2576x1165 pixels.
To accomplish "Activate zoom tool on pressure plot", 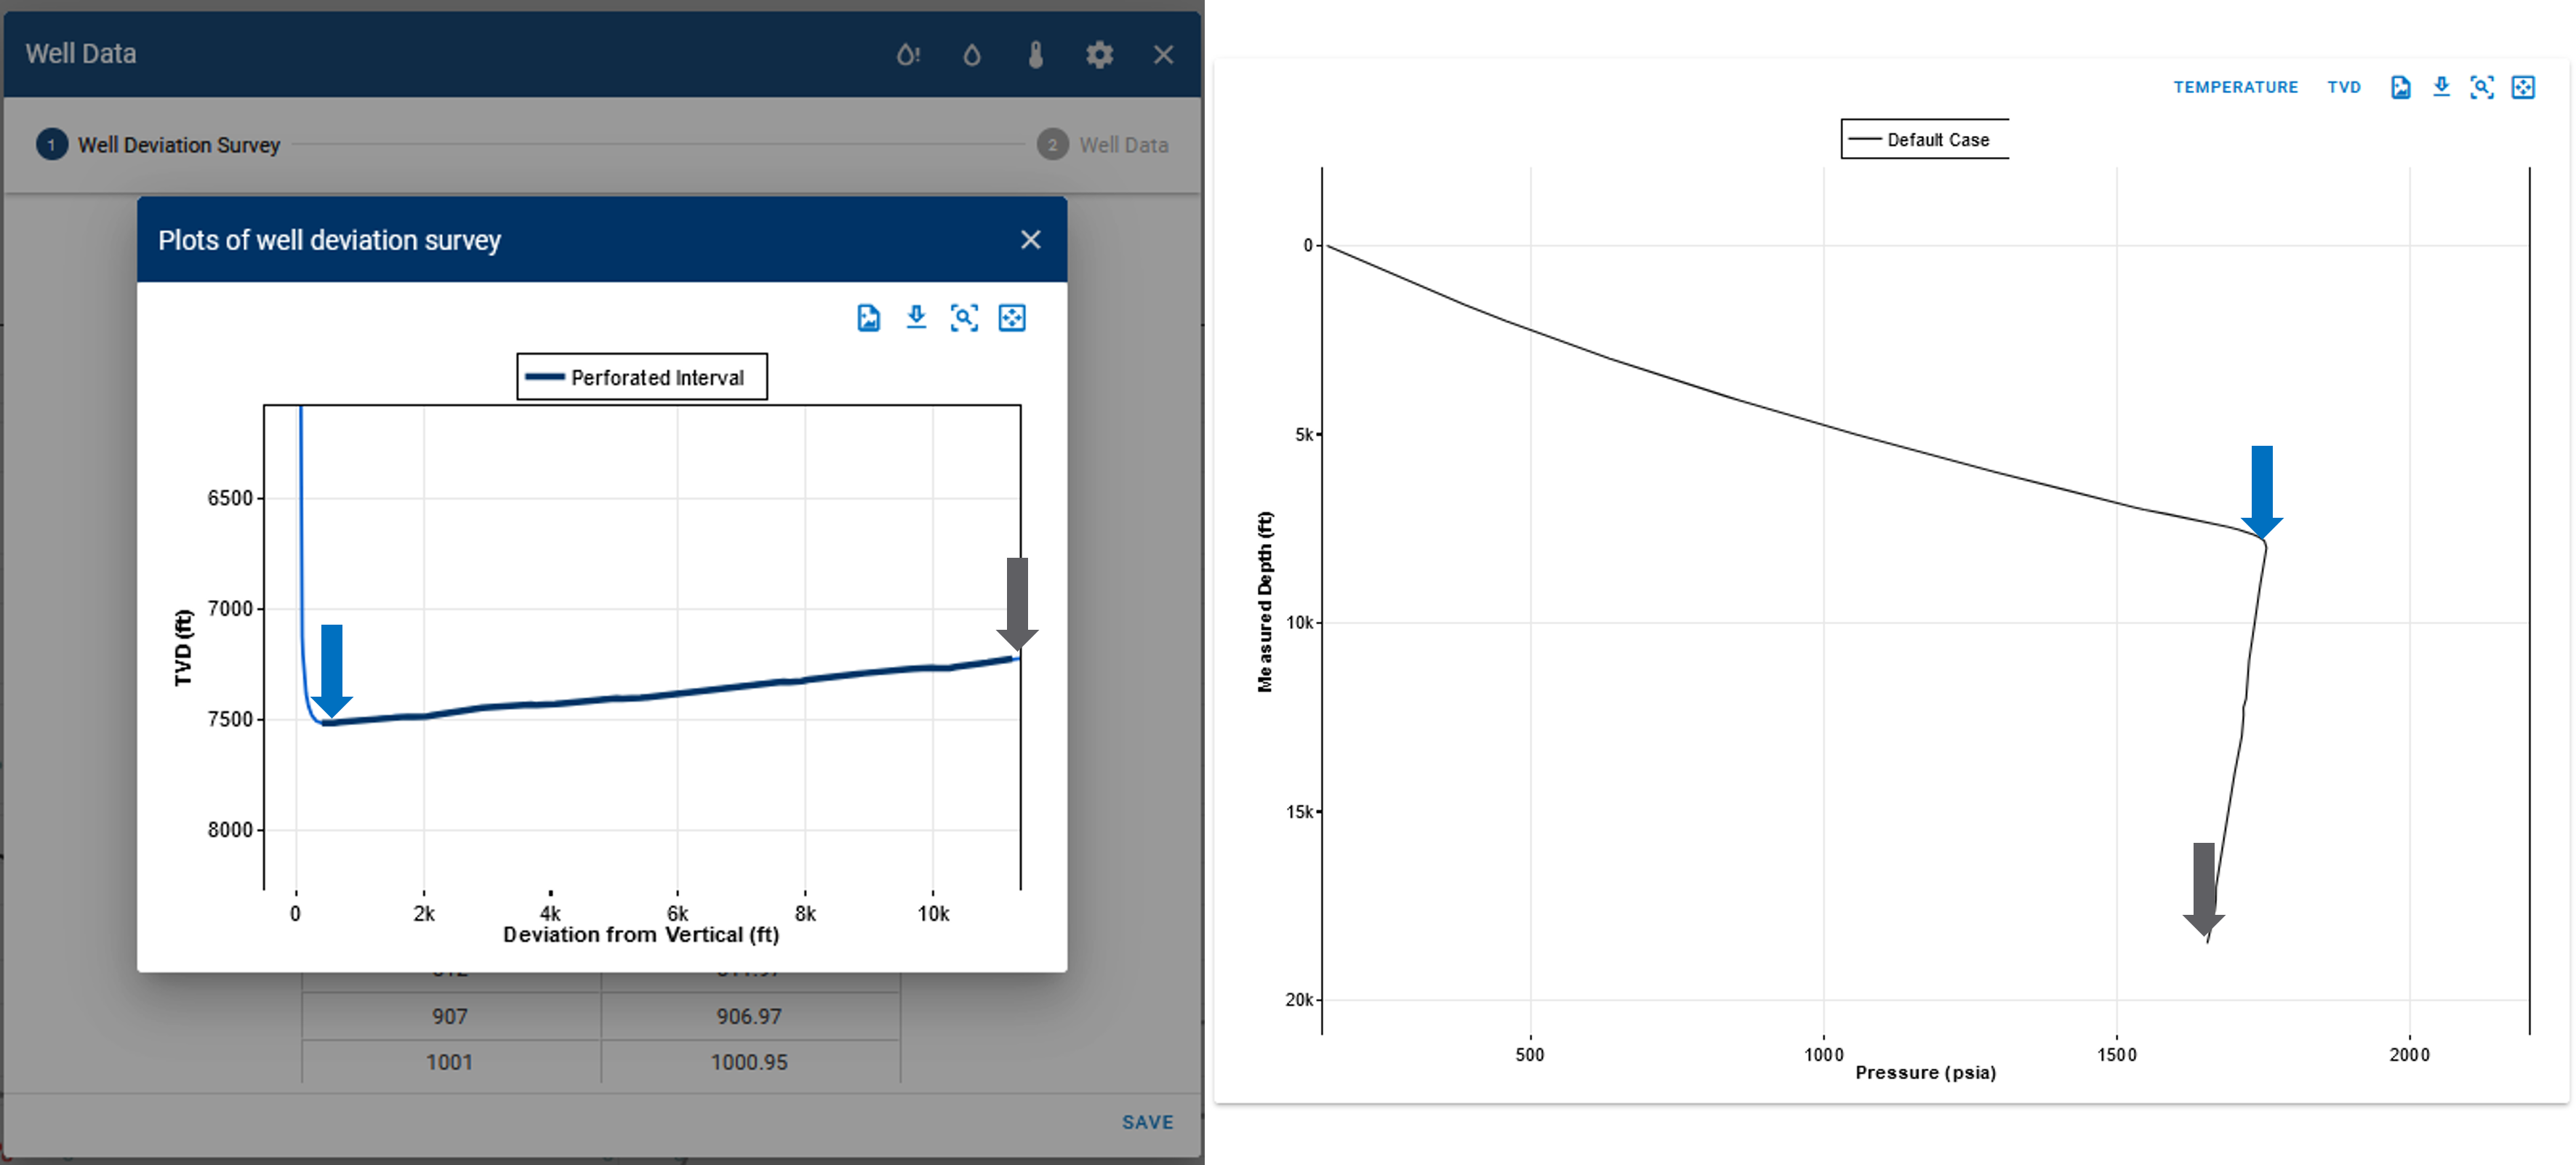I will tap(2482, 87).
